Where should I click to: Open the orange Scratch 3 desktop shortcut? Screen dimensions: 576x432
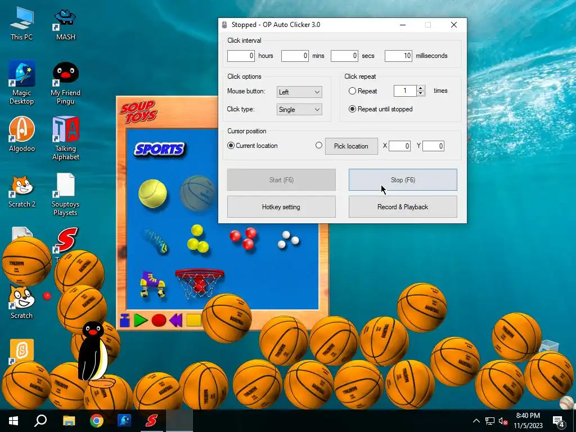pos(22,351)
